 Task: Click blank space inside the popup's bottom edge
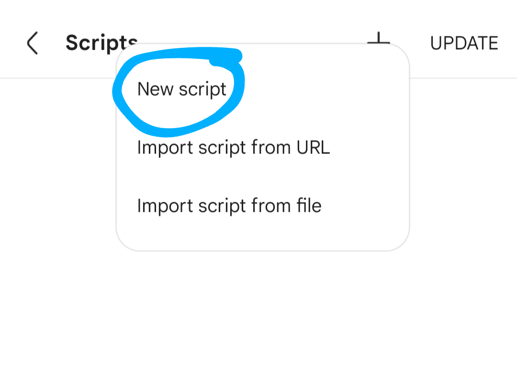(262, 236)
